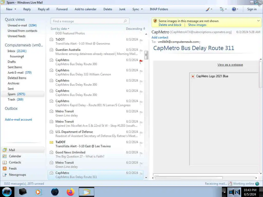Click the colorizer paintbrush icon in toolbar

tap(208, 9)
